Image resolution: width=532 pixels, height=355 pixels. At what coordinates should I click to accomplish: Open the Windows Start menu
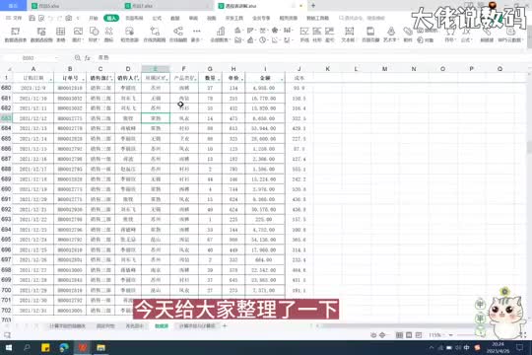coord(9,347)
